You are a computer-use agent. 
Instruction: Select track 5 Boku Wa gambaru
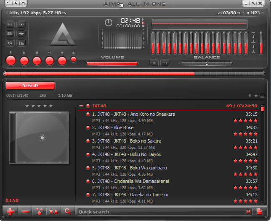point(168,171)
